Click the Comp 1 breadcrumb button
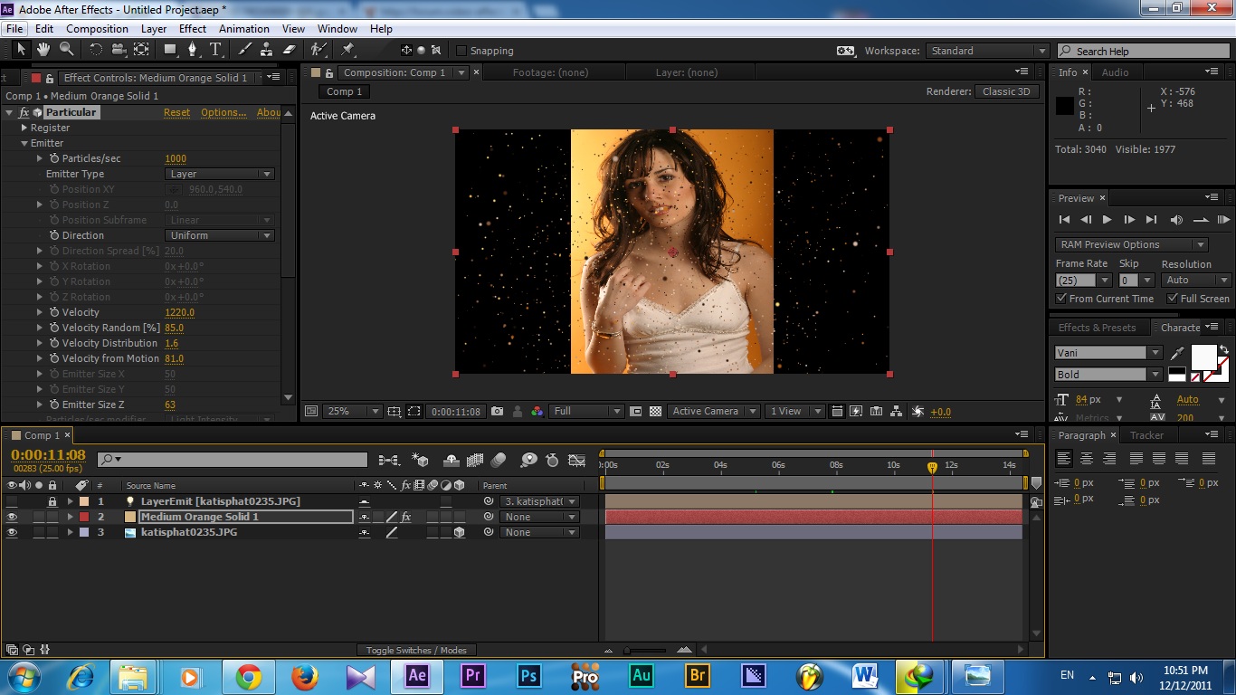This screenshot has width=1236, height=695. click(344, 91)
